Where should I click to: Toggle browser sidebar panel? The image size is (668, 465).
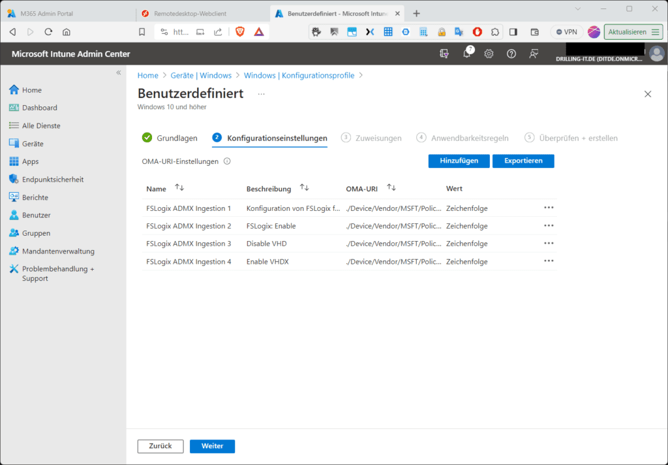(513, 31)
